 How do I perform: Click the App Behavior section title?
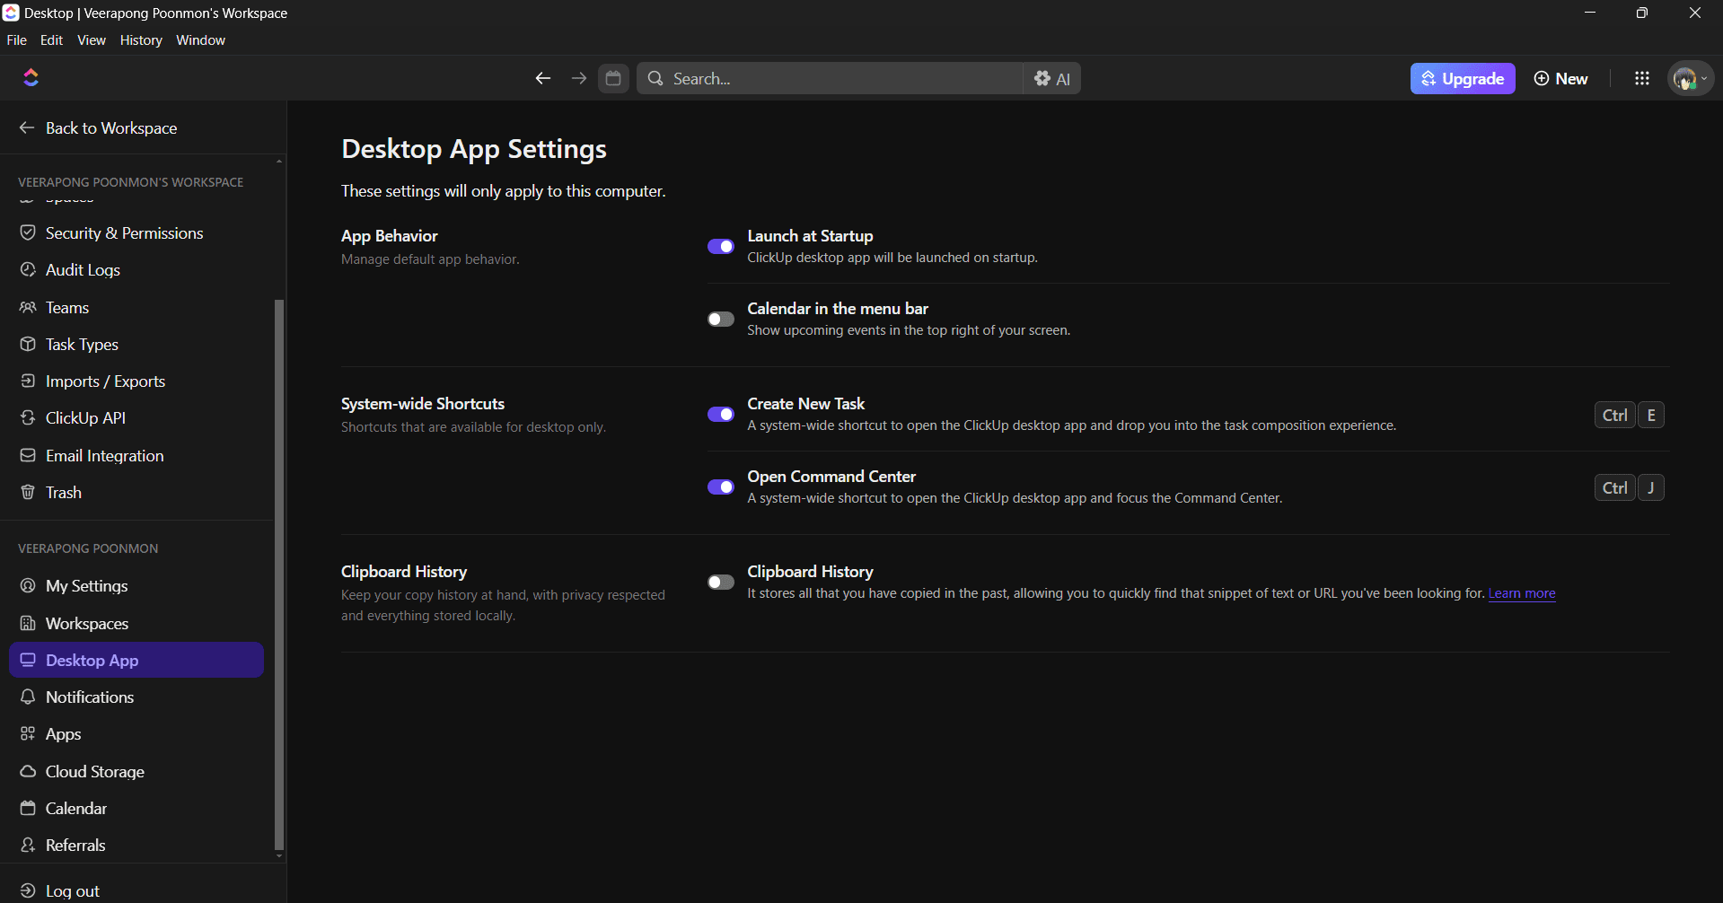[390, 236]
